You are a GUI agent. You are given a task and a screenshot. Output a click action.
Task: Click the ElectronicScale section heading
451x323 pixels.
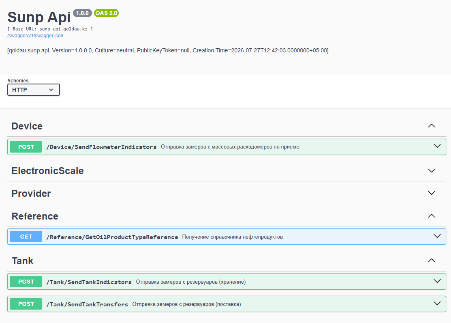pyautogui.click(x=47, y=171)
